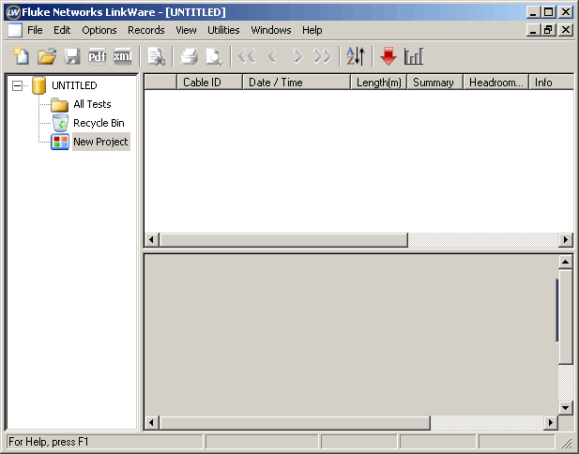The width and height of the screenshot is (579, 454).
Task: Restore the inner document window
Action: tap(549, 30)
